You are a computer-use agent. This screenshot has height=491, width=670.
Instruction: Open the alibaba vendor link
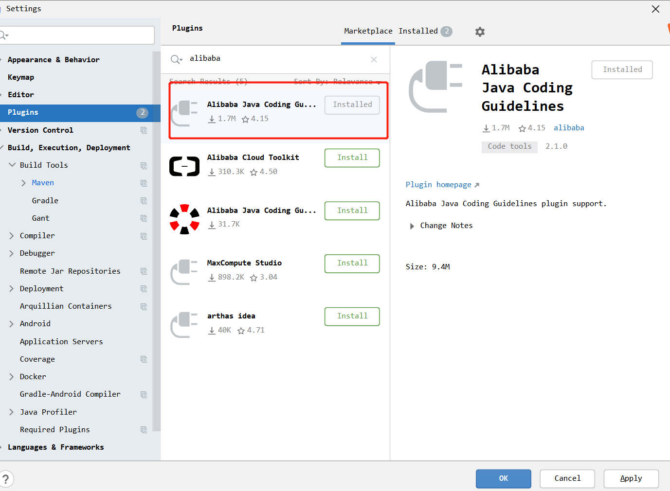pos(569,128)
